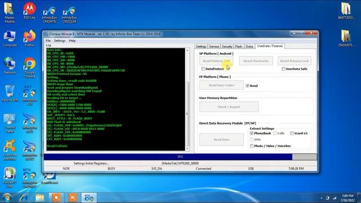Open Nokia PC Suite desktop icon

(x=10, y=178)
